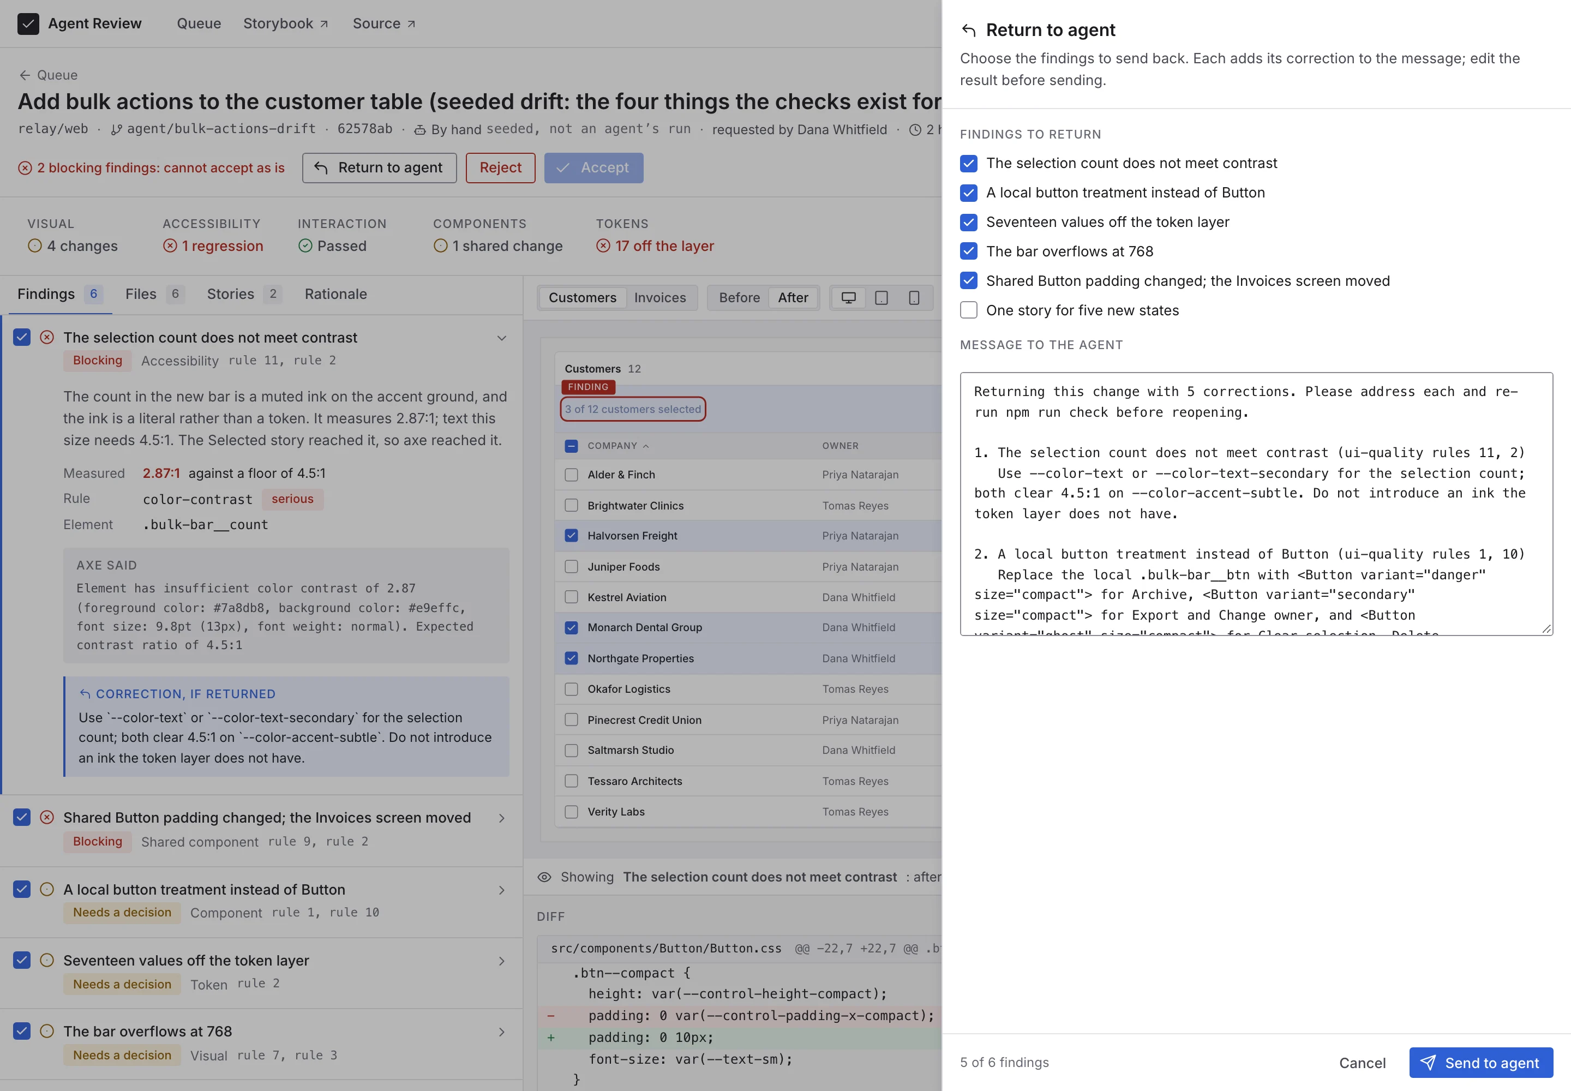Expand Seventeen values off the token layer finding
Screen dimensions: 1571x1091
501,961
